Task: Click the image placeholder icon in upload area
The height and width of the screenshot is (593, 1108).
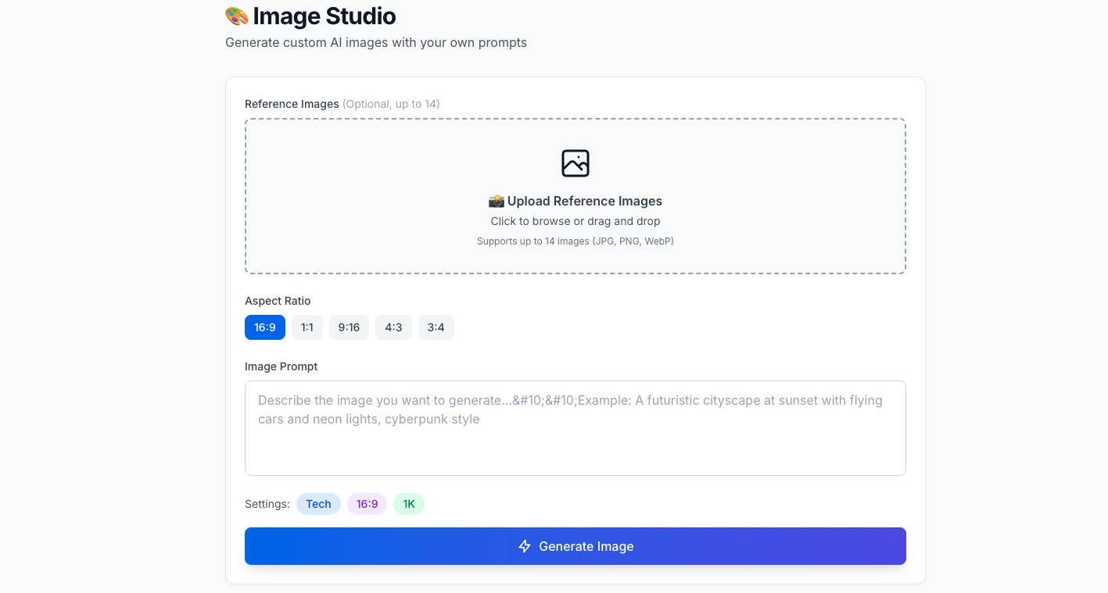Action: 576,163
